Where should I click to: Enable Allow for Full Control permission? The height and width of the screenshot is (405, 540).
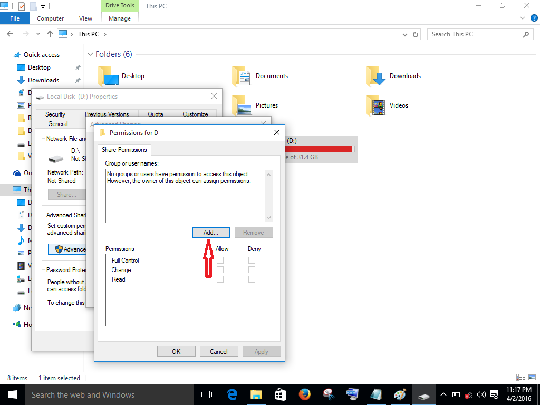click(220, 260)
